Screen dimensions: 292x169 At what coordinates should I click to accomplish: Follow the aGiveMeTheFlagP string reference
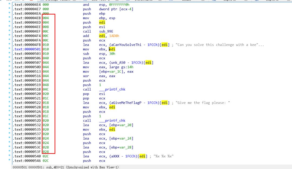(126, 103)
